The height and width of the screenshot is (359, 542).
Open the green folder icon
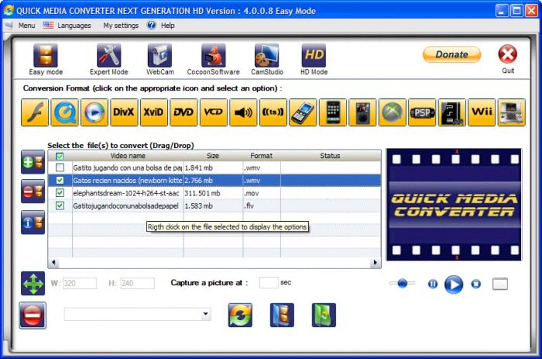[324, 315]
